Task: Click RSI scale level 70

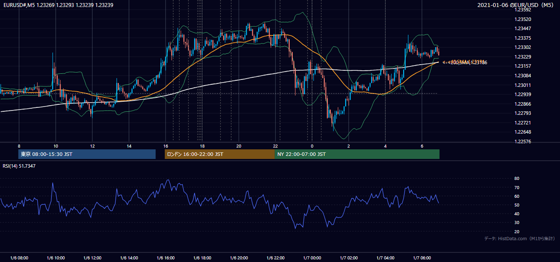Action: click(x=517, y=187)
